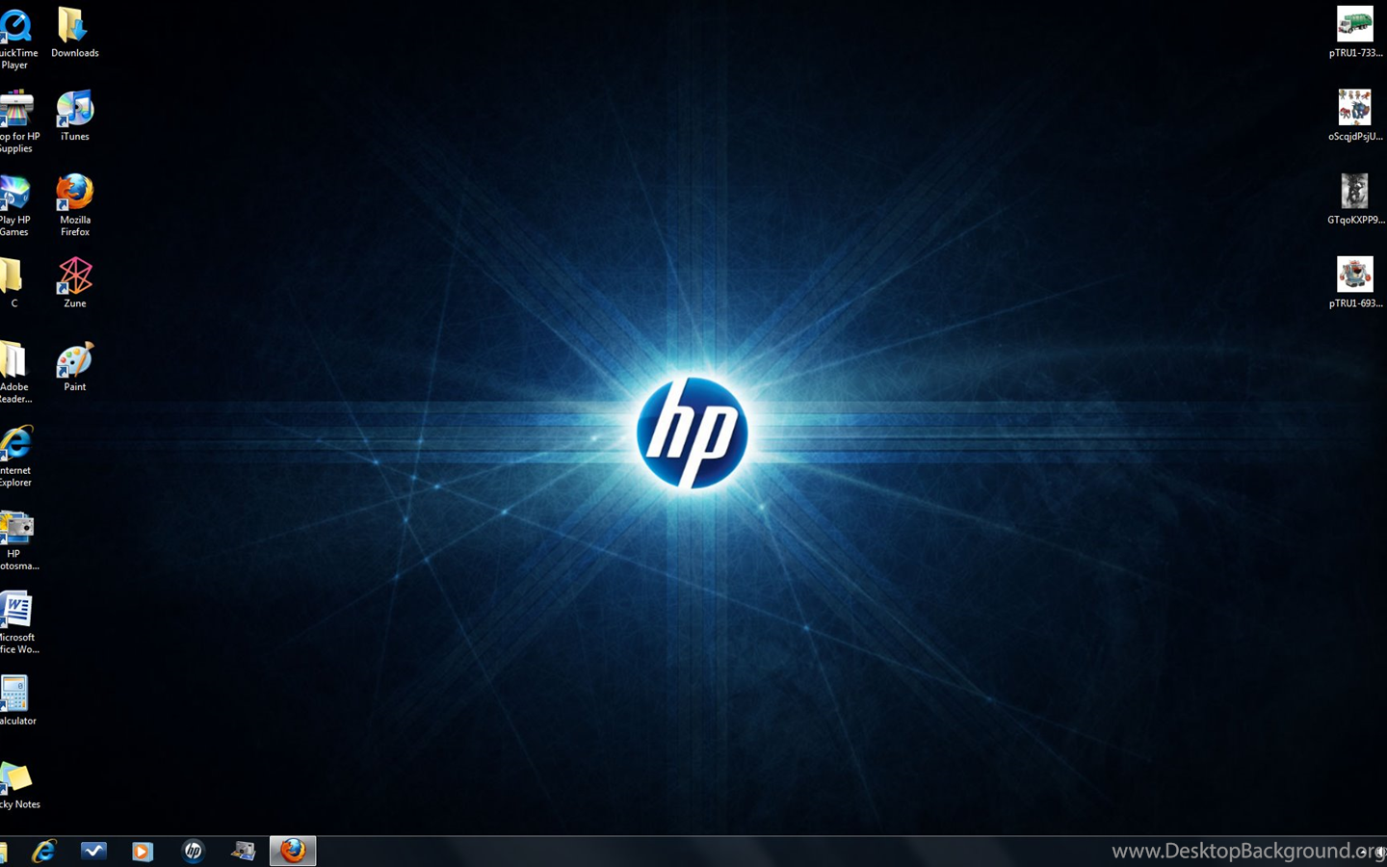Viewport: 1387px width, 867px height.
Task: Switch to Firefox in the taskbar
Action: click(x=293, y=851)
